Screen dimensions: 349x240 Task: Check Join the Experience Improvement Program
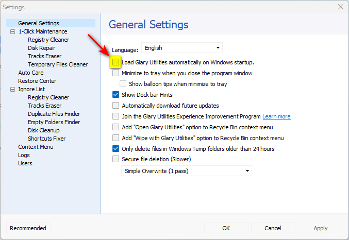[116, 116]
